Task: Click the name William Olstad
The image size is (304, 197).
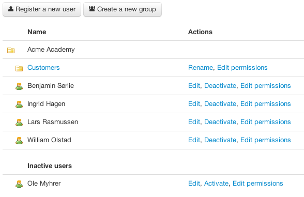Action: [x=49, y=140]
